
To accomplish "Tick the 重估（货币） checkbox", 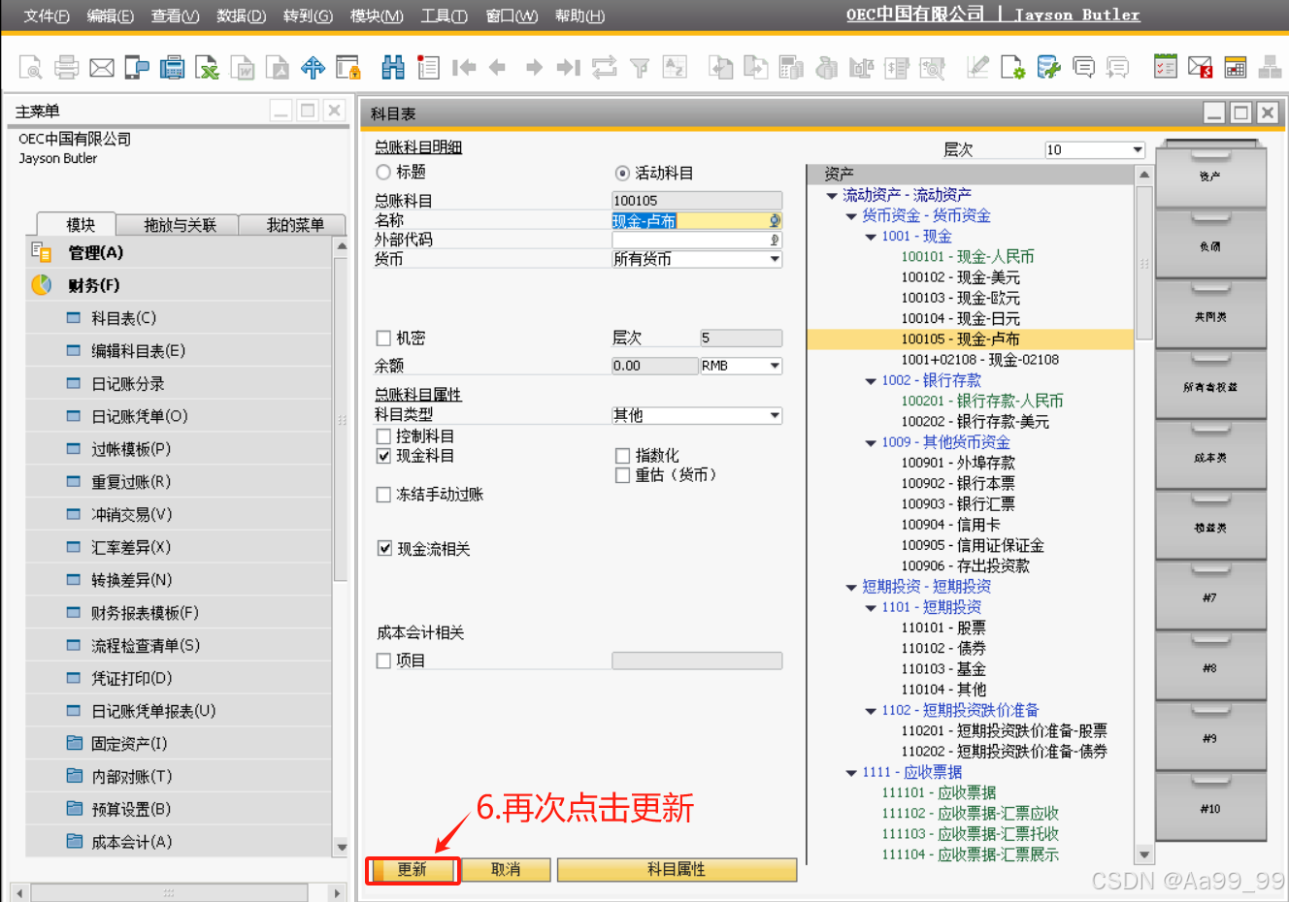I will pos(623,474).
